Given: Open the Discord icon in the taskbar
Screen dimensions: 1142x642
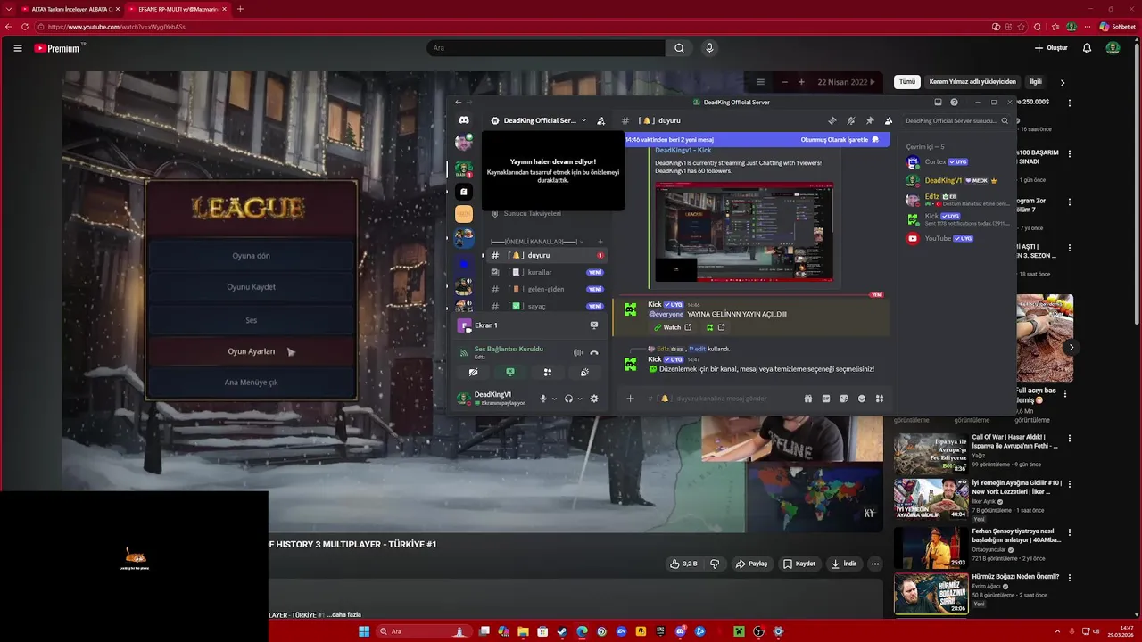Looking at the screenshot, I should (x=680, y=631).
